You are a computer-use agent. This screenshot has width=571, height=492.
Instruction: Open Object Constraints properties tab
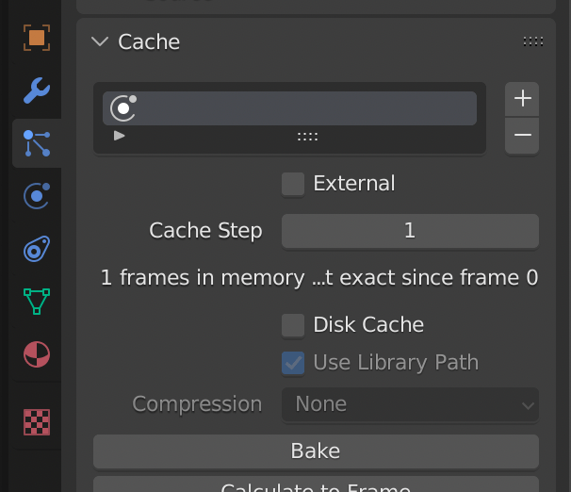[x=37, y=250]
